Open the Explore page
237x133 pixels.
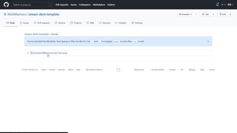pos(111,5)
